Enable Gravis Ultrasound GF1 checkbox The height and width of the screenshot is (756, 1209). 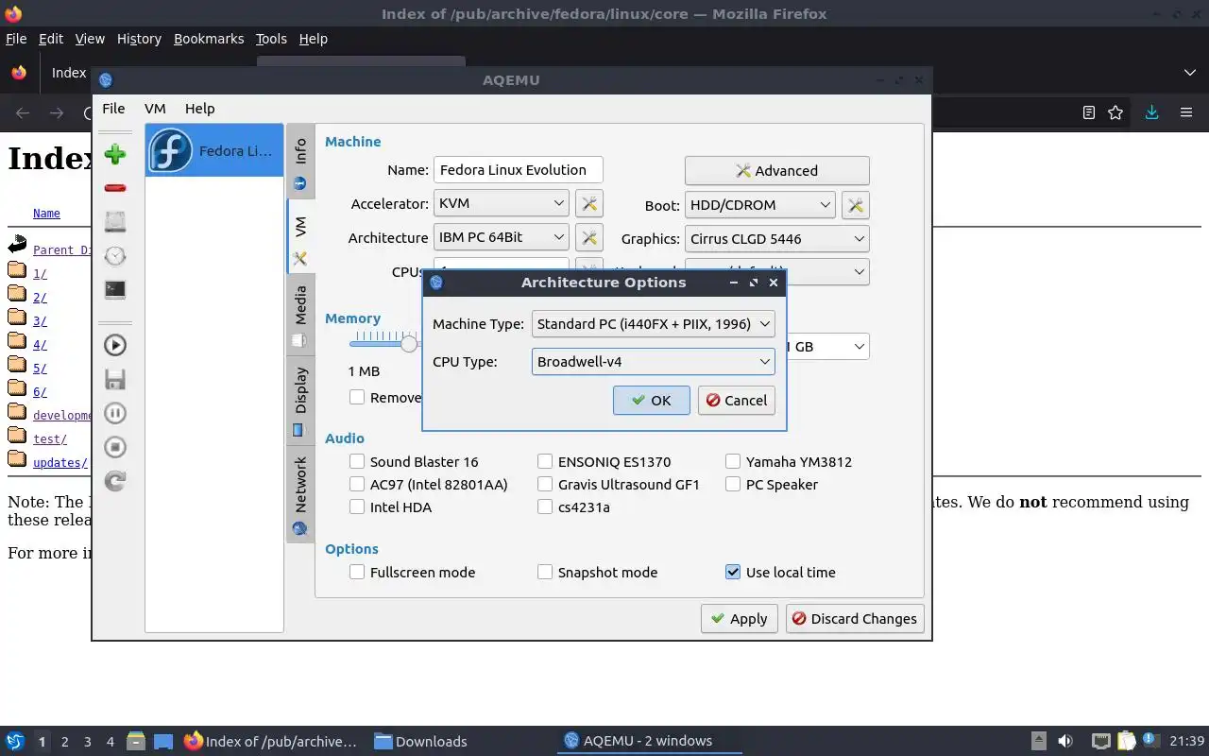(x=545, y=484)
